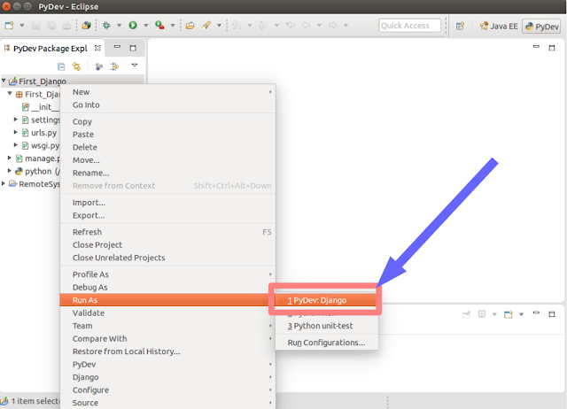Click the green Run button in toolbar
The image size is (567, 409).
tap(133, 25)
